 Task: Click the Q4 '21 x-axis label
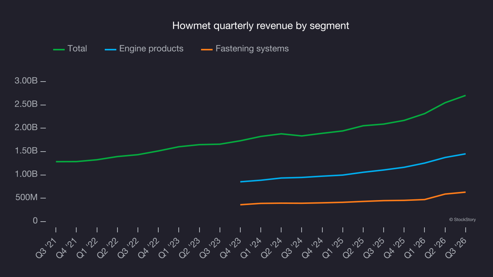click(x=67, y=249)
